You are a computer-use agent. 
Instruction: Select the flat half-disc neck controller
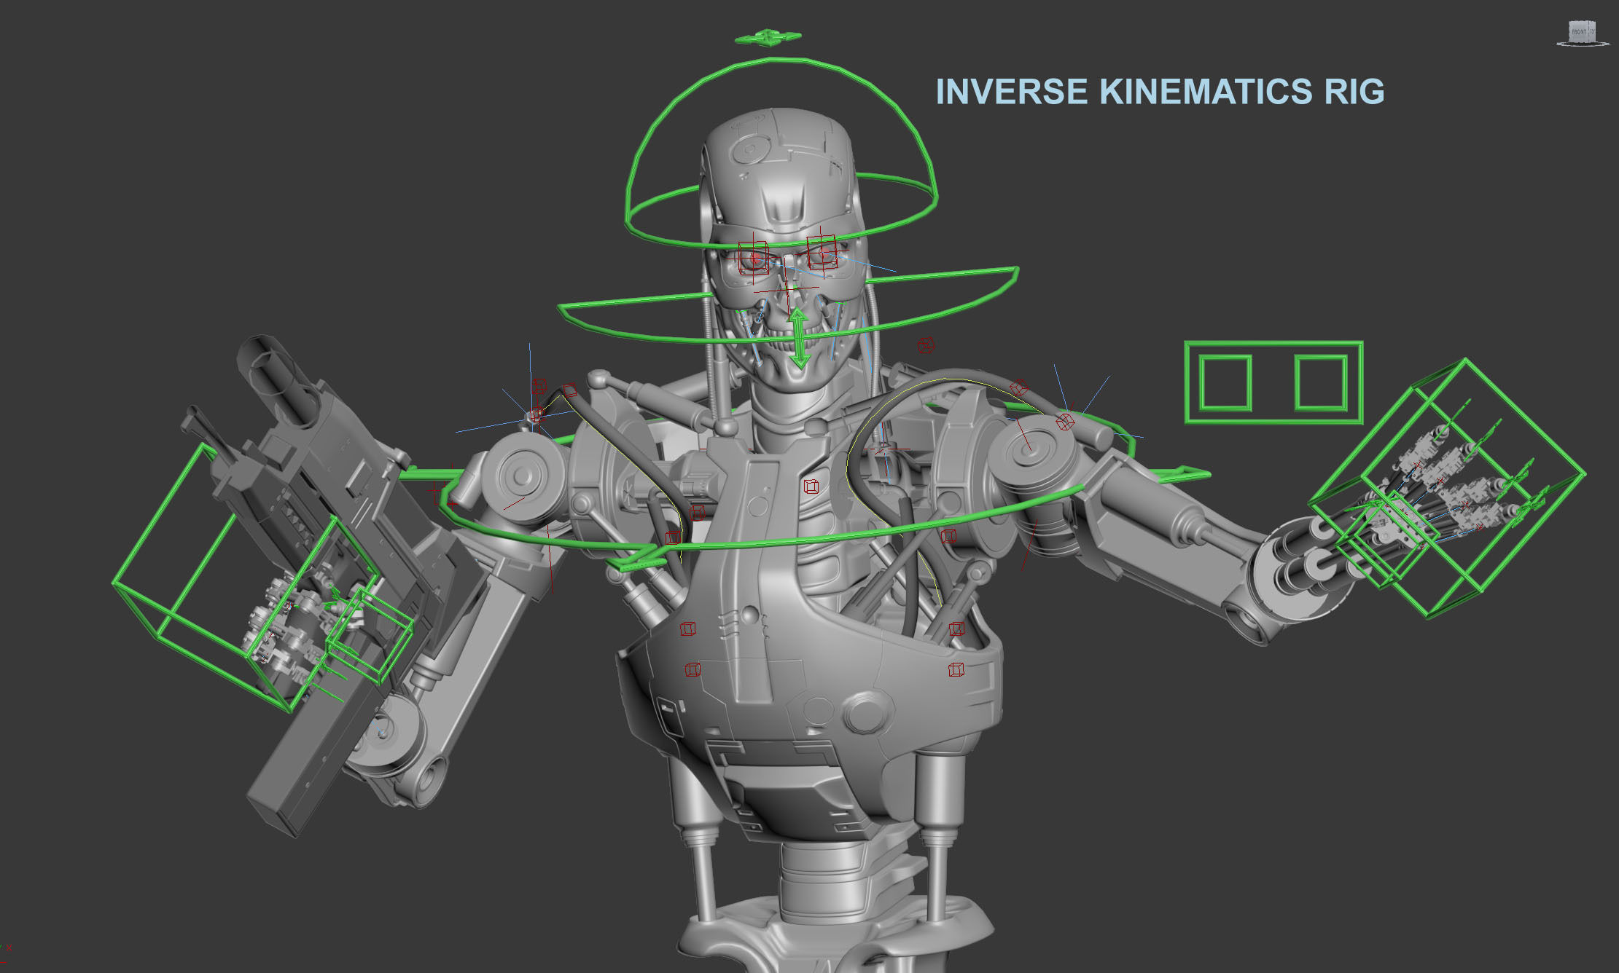tap(788, 304)
